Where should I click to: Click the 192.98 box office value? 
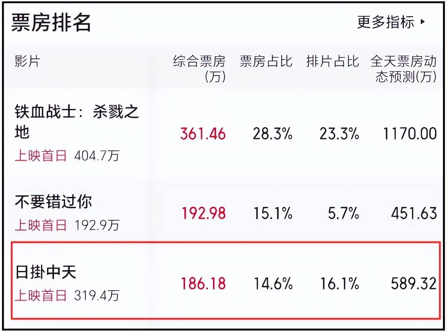click(203, 213)
